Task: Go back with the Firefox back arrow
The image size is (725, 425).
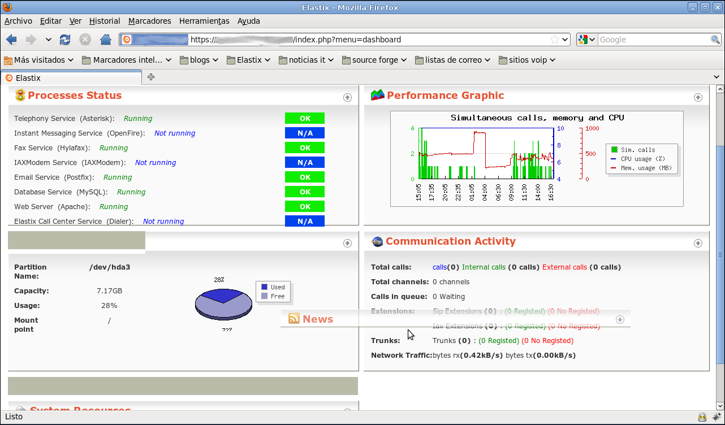Action: coord(11,40)
